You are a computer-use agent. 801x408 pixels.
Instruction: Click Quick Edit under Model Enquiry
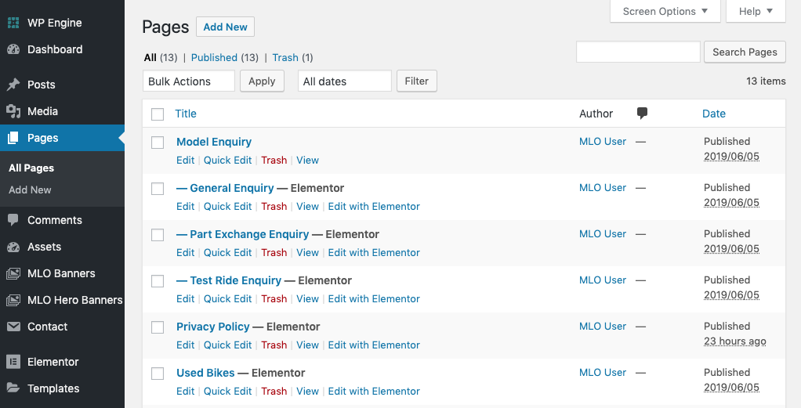[x=228, y=161]
